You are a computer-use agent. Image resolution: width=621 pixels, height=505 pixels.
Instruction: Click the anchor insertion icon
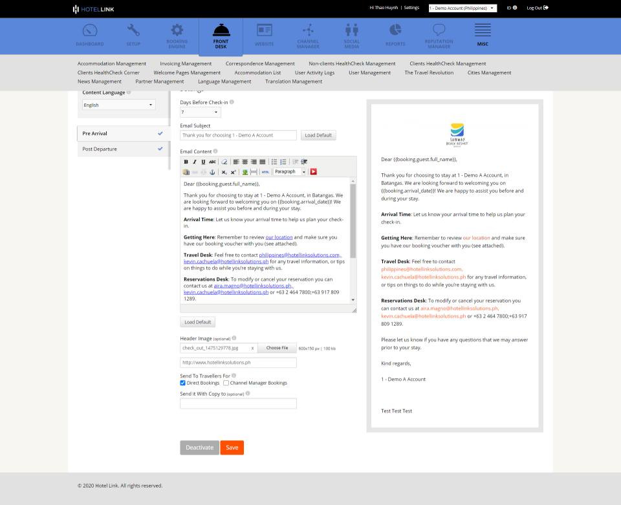(x=212, y=172)
